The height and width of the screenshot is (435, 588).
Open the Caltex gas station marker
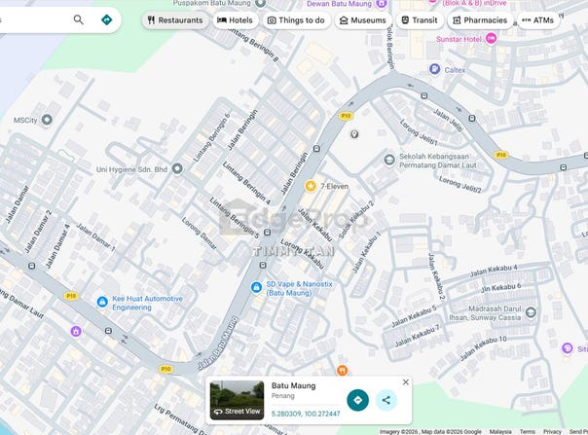coord(434,69)
